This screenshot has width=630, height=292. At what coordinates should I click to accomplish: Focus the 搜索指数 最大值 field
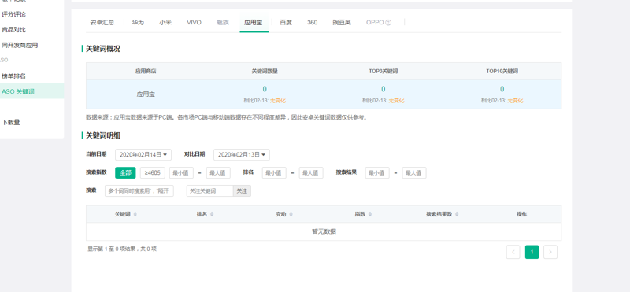[219, 173]
